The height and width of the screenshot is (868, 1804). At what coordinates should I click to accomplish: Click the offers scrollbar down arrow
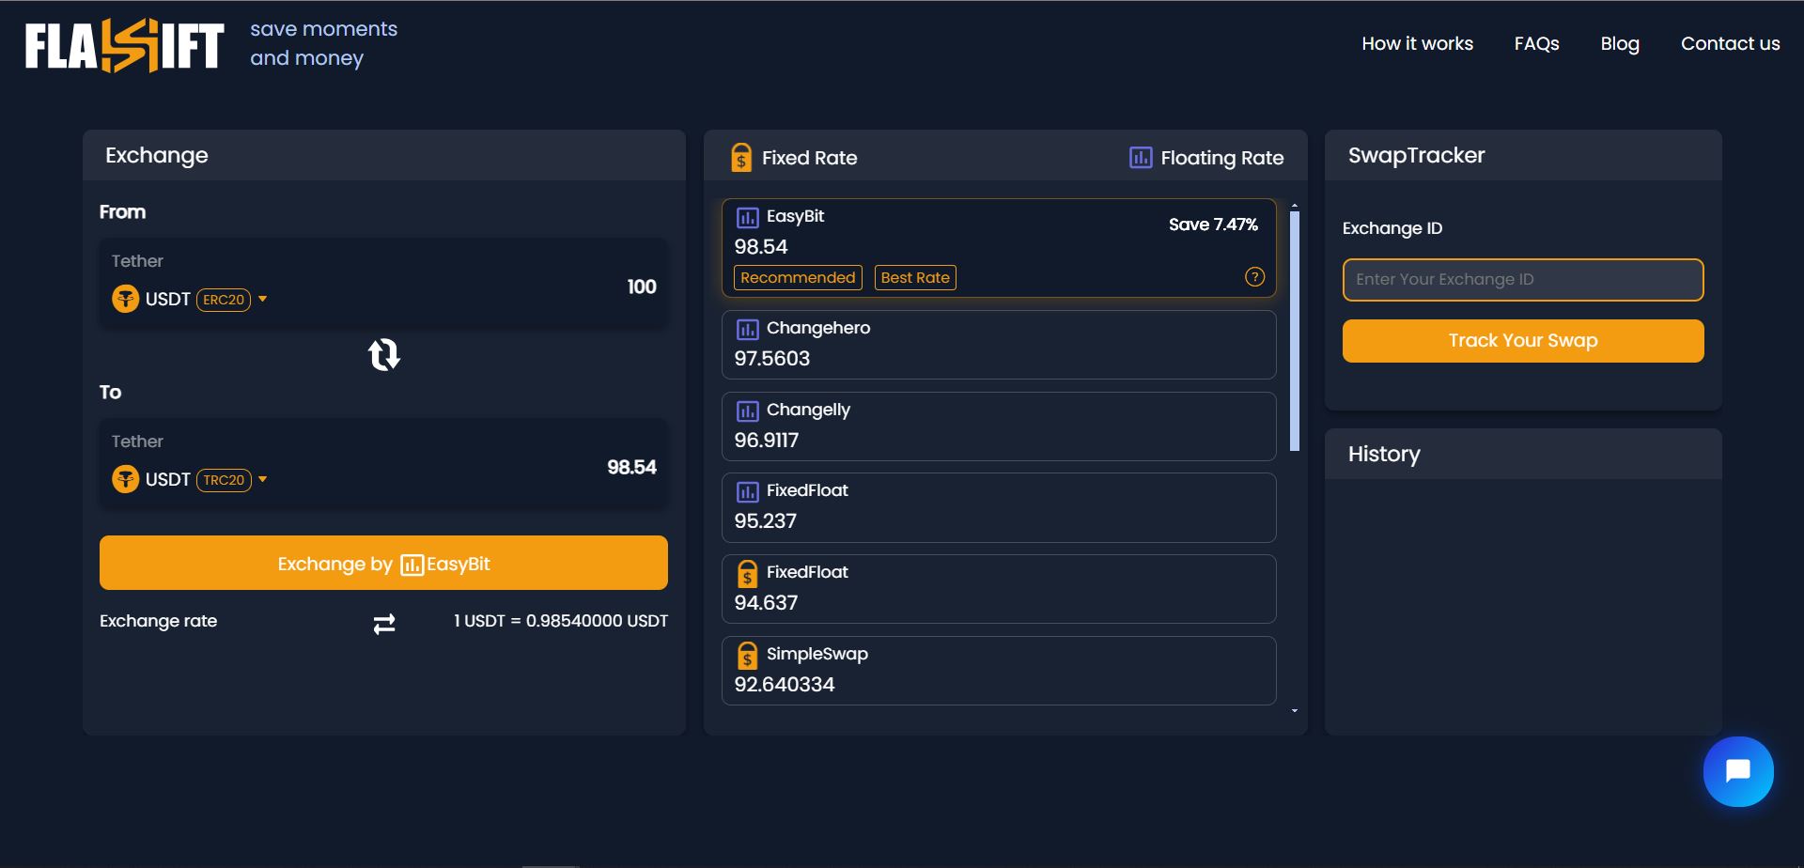1295,711
